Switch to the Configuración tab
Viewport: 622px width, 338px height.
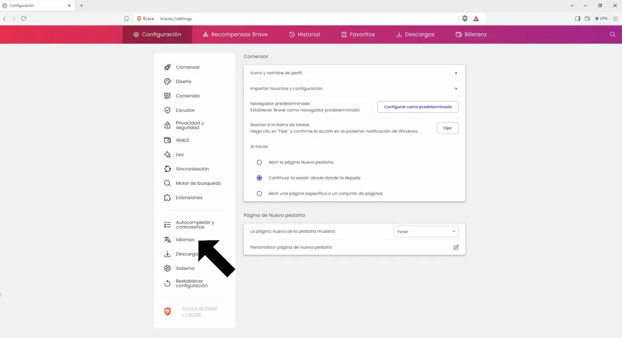pyautogui.click(x=157, y=35)
